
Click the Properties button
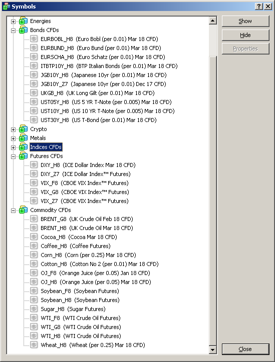[x=245, y=48]
